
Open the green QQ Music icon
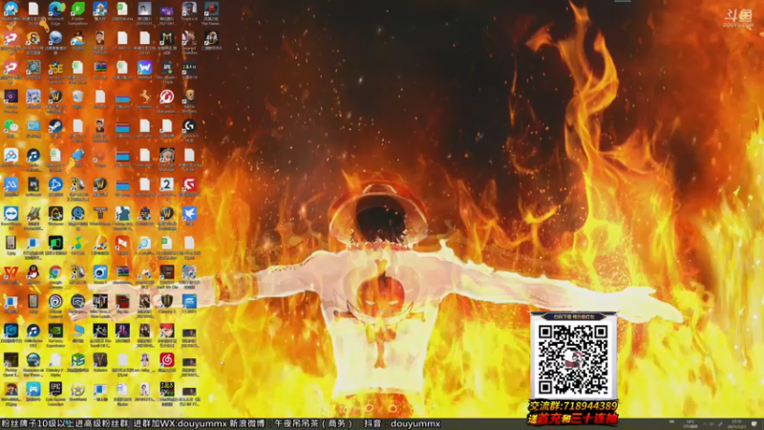78,244
